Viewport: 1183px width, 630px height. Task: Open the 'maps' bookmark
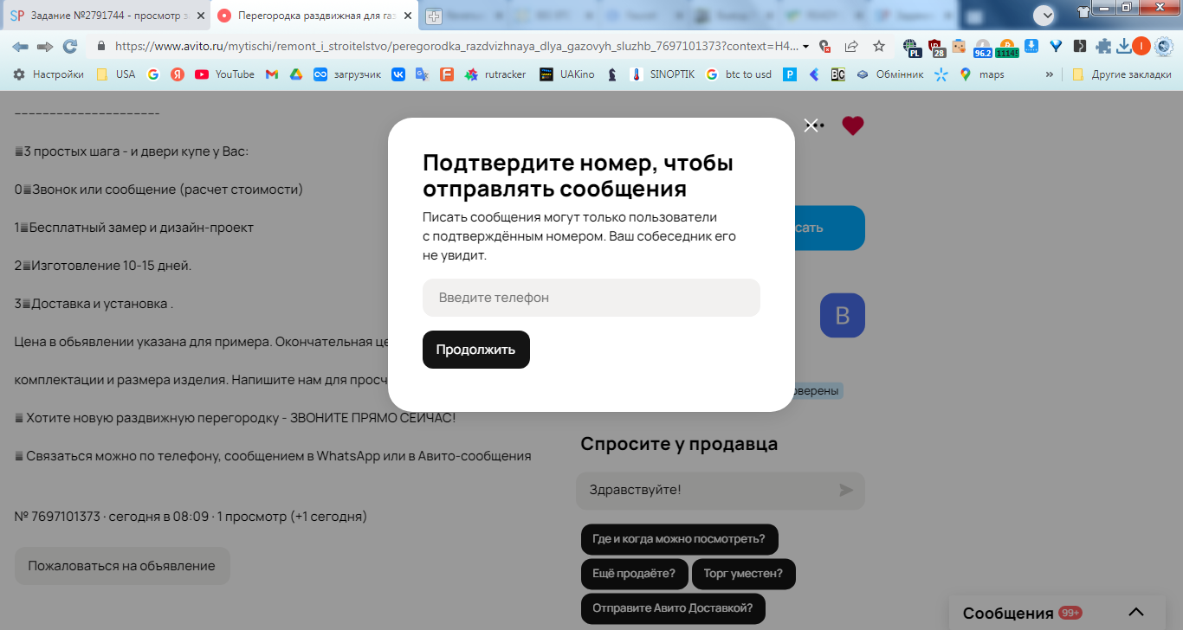click(982, 74)
